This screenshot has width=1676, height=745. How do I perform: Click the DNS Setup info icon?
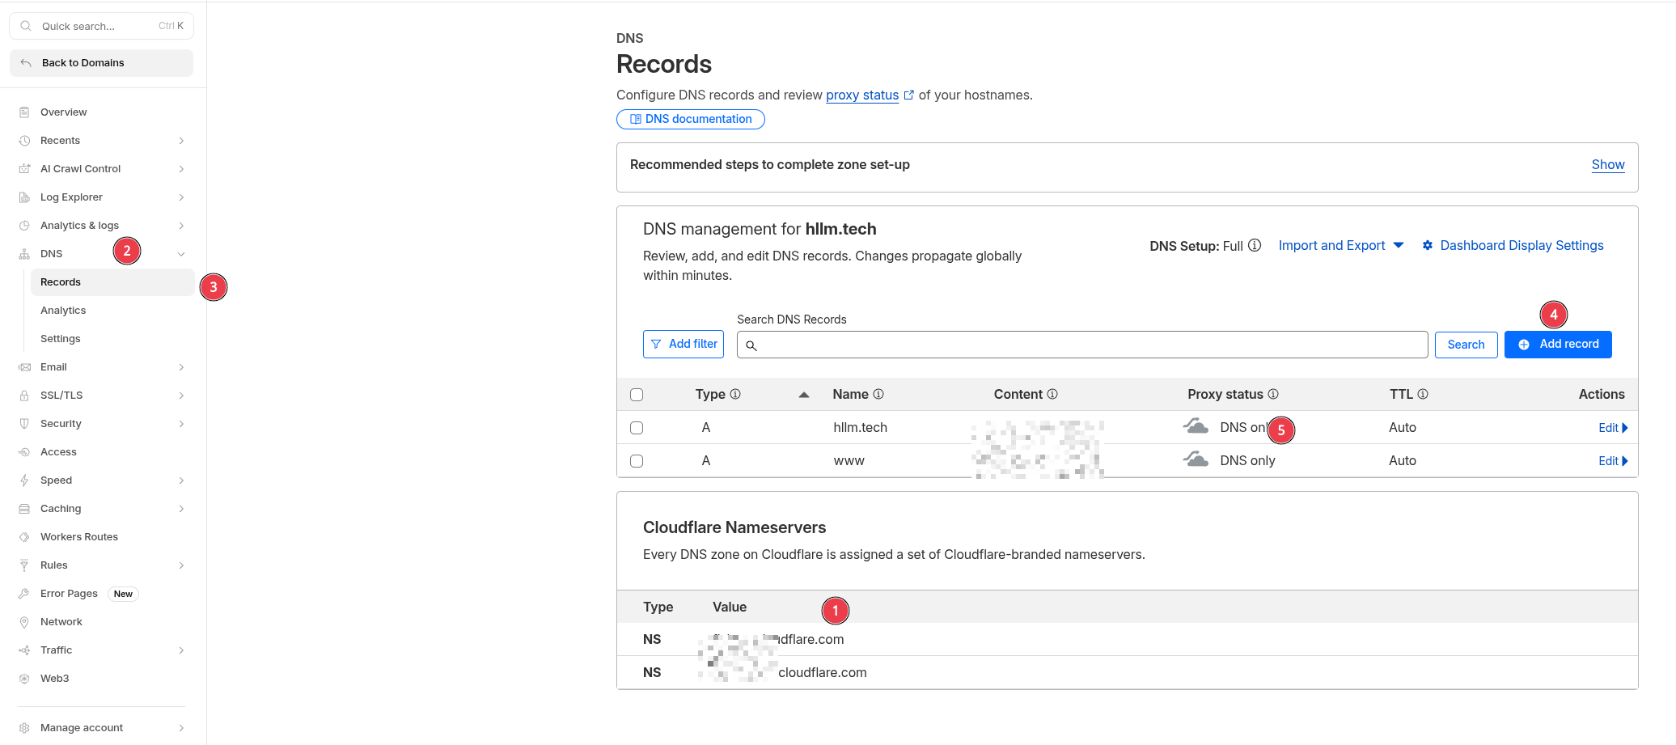[1255, 245]
